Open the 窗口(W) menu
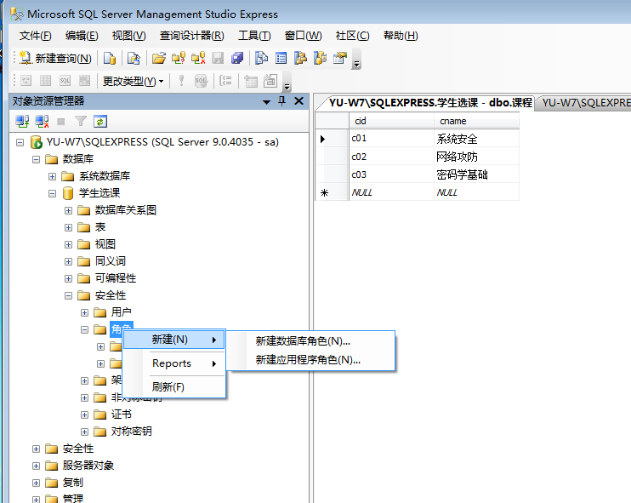 (303, 36)
